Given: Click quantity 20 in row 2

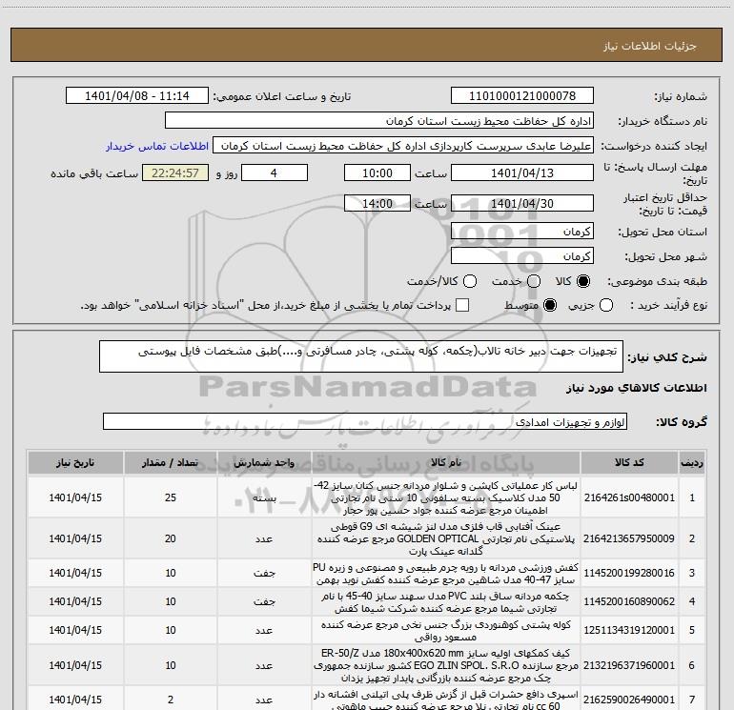Looking at the screenshot, I should [171, 538].
